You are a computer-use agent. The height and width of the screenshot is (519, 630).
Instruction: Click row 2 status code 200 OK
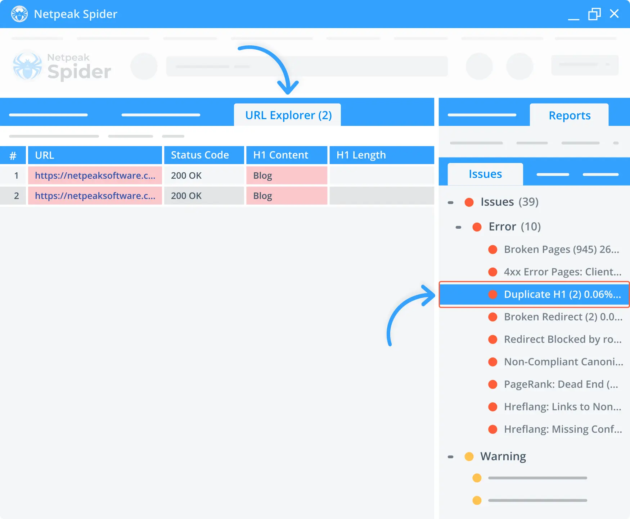click(204, 196)
